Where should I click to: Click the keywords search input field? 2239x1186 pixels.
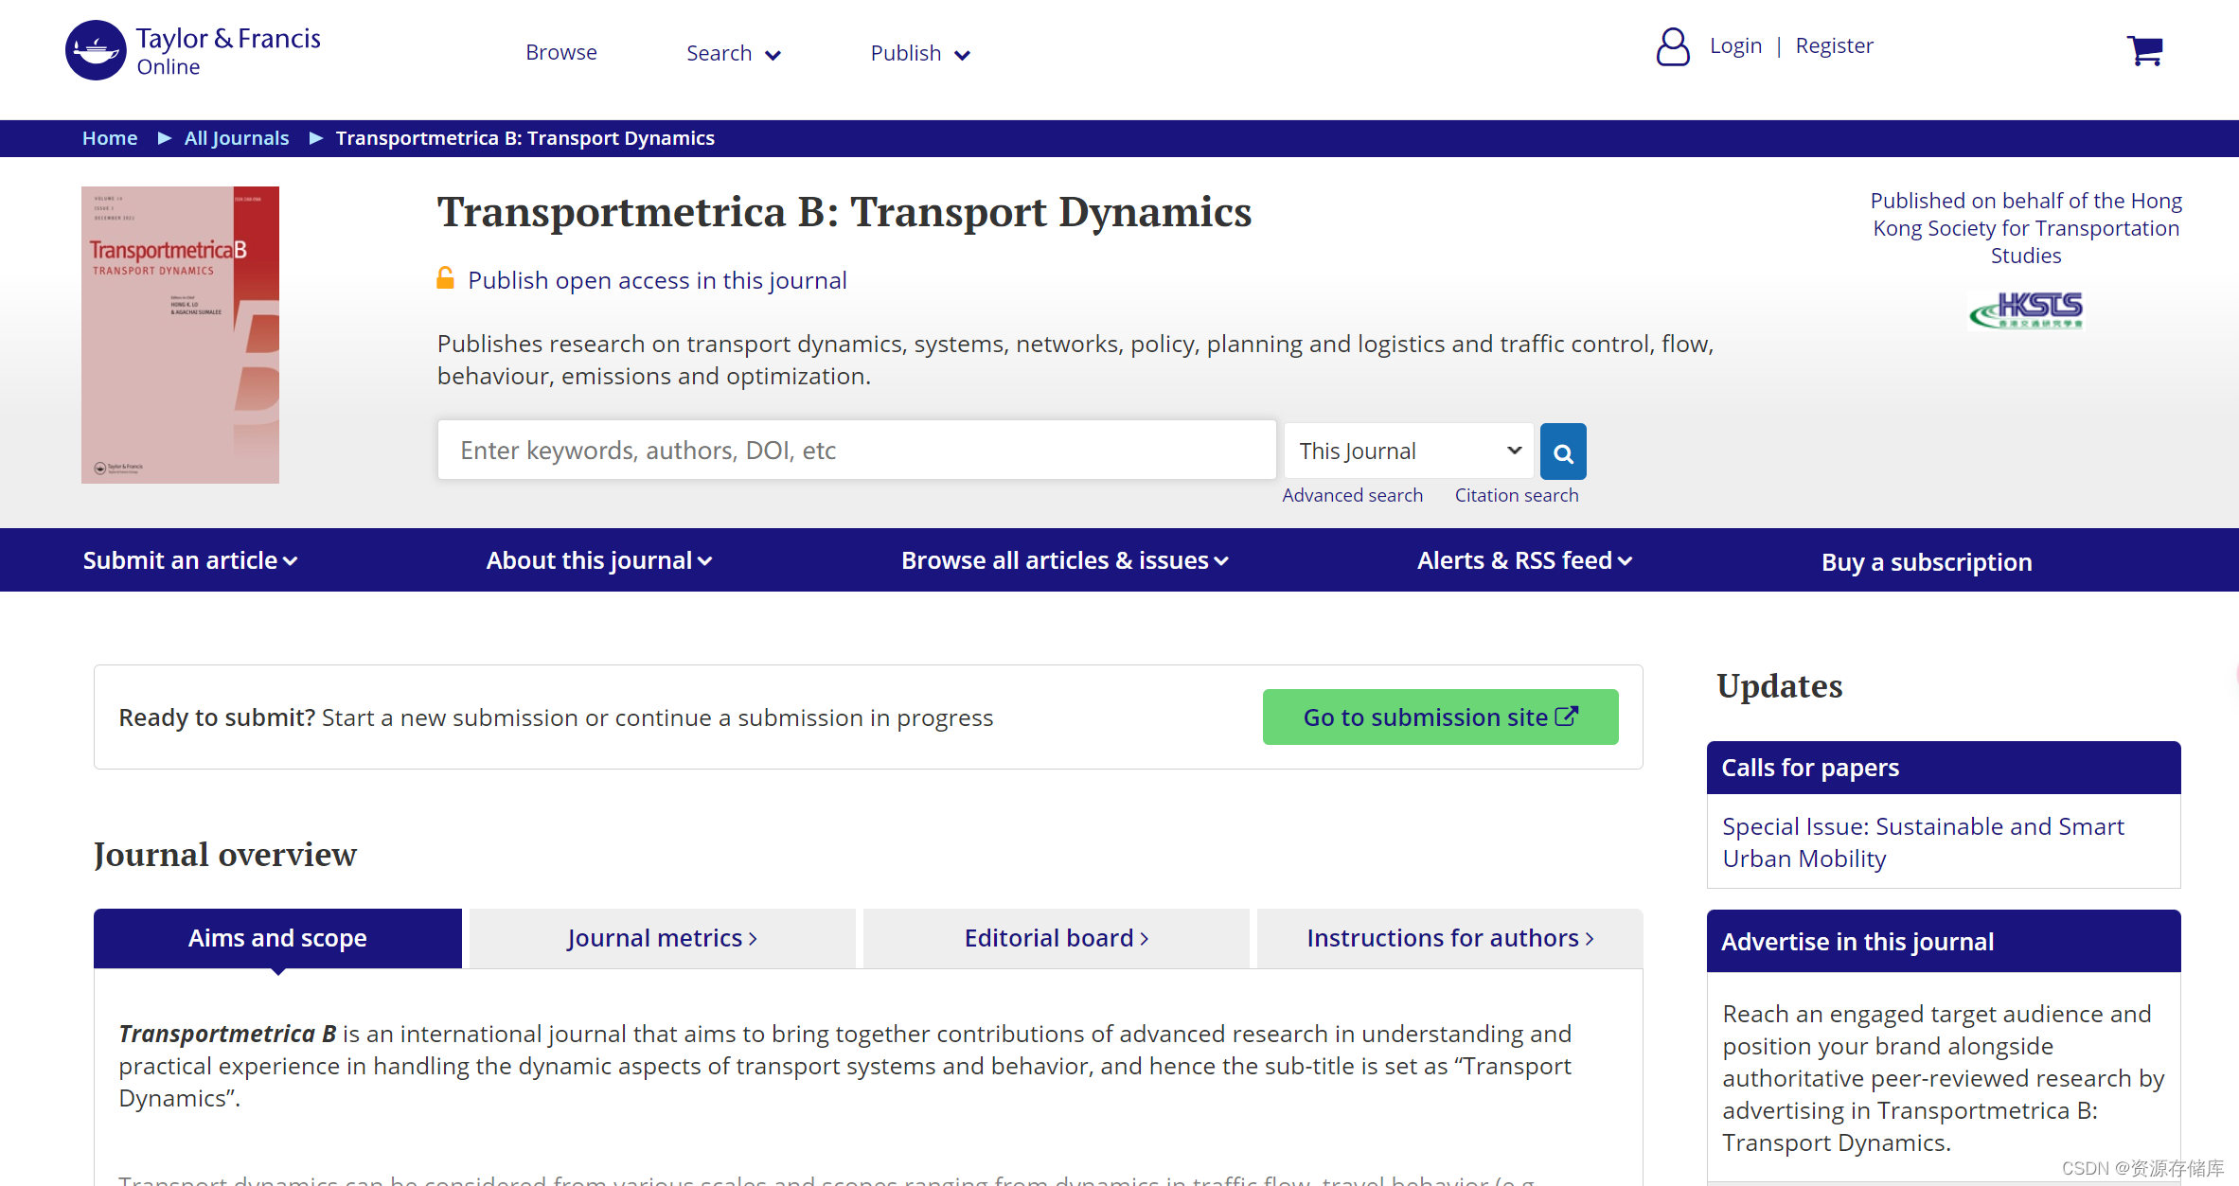tap(856, 451)
